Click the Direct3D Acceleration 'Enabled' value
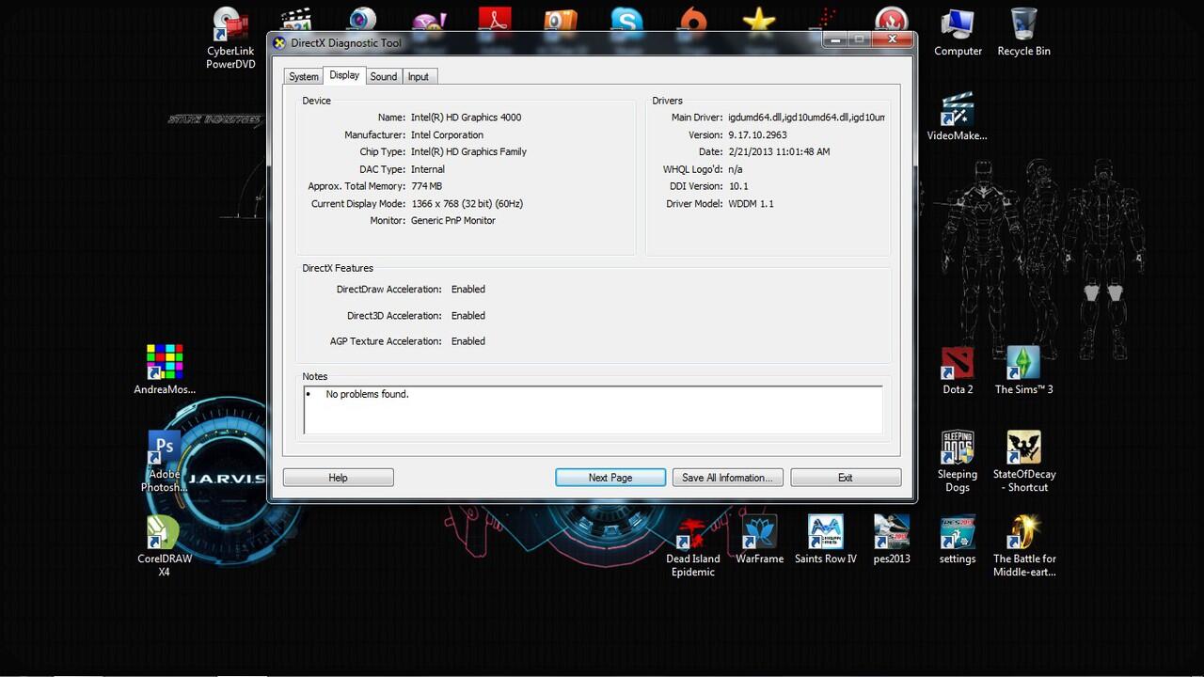1204x677 pixels. pos(468,315)
